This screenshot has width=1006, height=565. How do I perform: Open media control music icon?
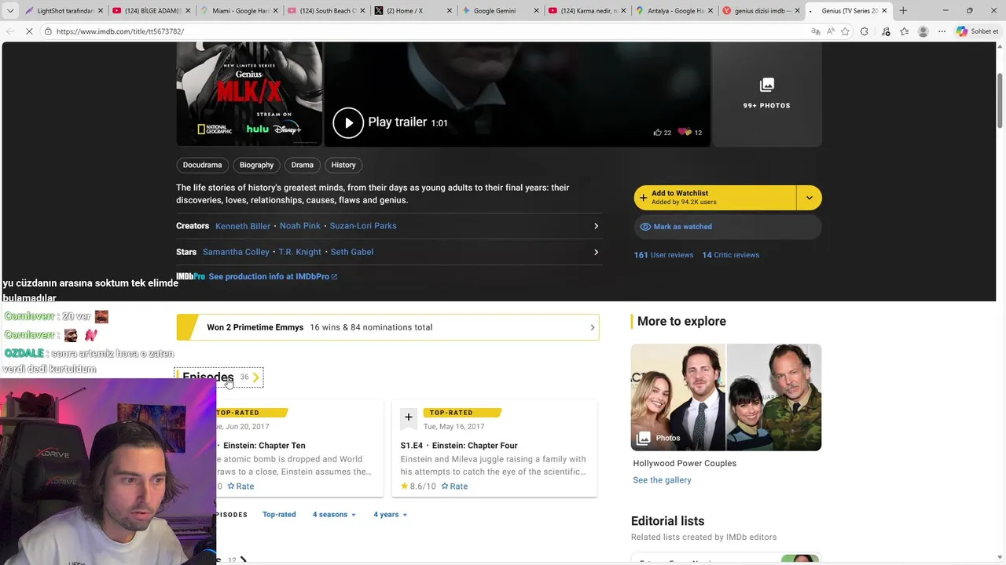pyautogui.click(x=886, y=31)
